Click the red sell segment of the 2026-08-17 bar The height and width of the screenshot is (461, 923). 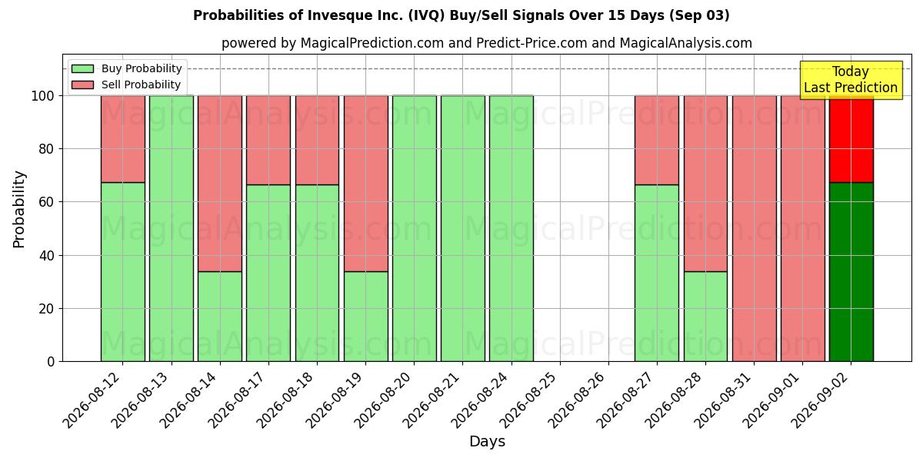click(268, 141)
